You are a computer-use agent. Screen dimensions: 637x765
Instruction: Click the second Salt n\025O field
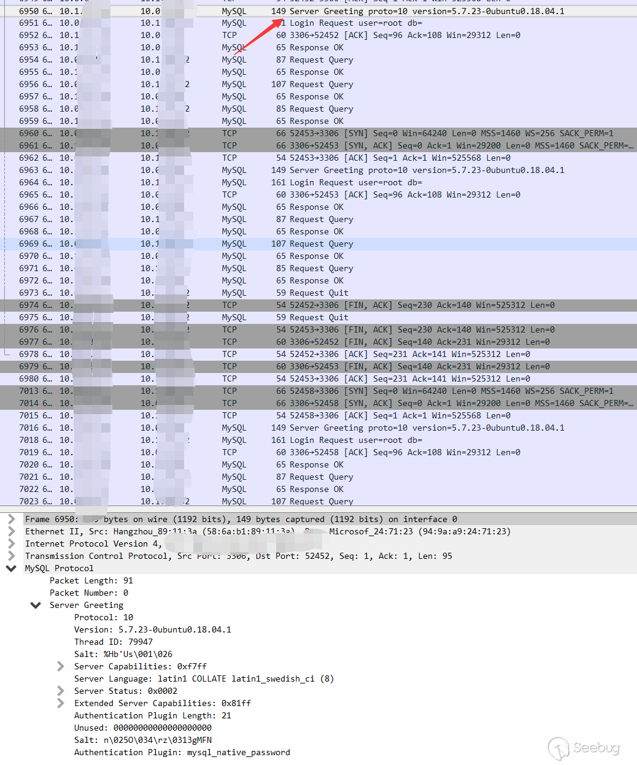point(143,740)
